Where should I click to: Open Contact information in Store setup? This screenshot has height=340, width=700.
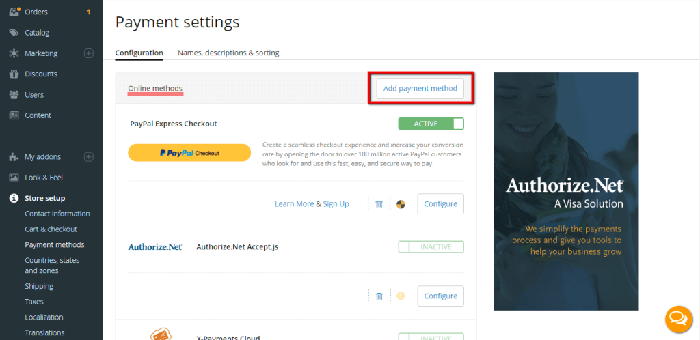pos(57,214)
